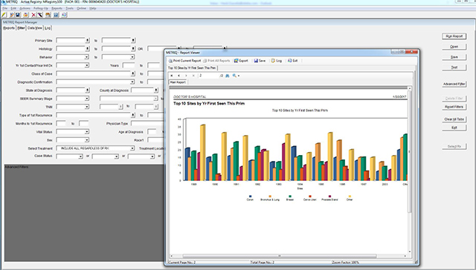Screen dimensions: 476x270
Task: Go to previous page in Report Viewer
Action: tap(178, 76)
